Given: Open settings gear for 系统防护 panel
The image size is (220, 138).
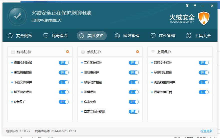Looking at the screenshot, I should tap(137, 52).
